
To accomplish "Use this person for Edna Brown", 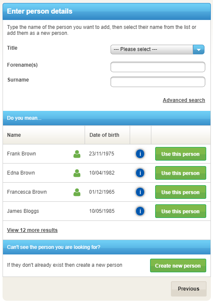I will click(x=181, y=173).
